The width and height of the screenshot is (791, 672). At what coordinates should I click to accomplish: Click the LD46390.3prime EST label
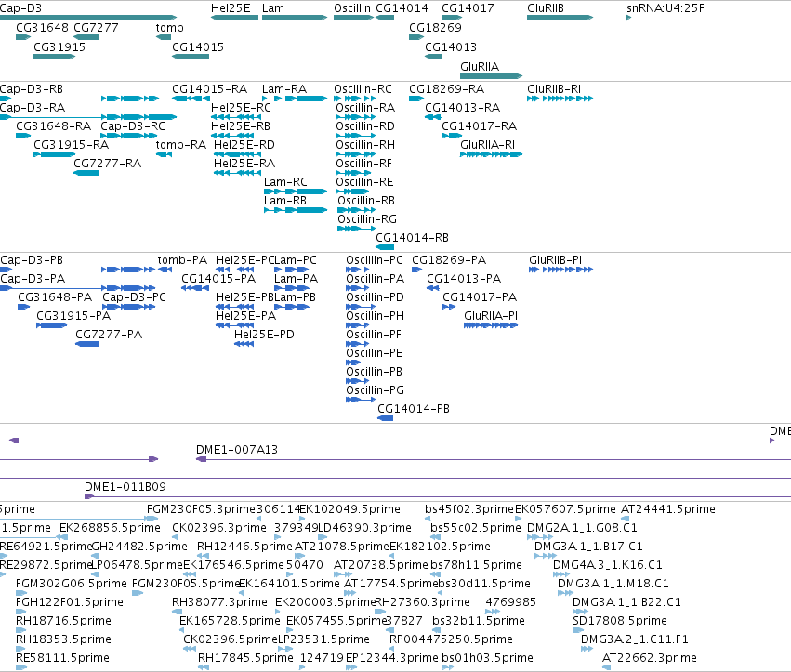pyautogui.click(x=364, y=528)
